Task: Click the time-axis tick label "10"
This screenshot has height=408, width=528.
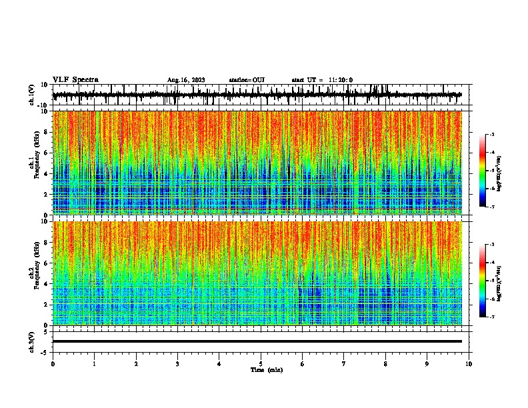Action: pyautogui.click(x=469, y=363)
